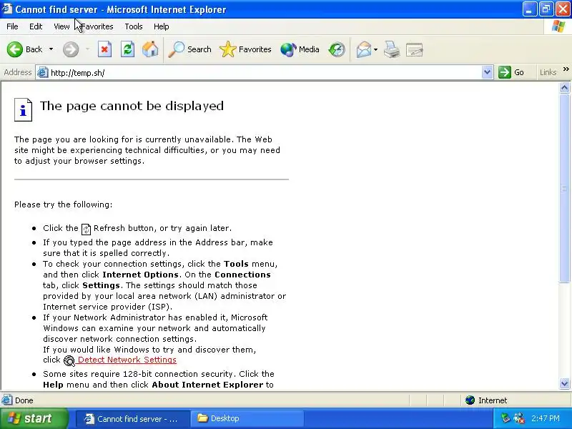Click the greyed Forward arrow button
The image size is (572, 429).
pyautogui.click(x=71, y=49)
